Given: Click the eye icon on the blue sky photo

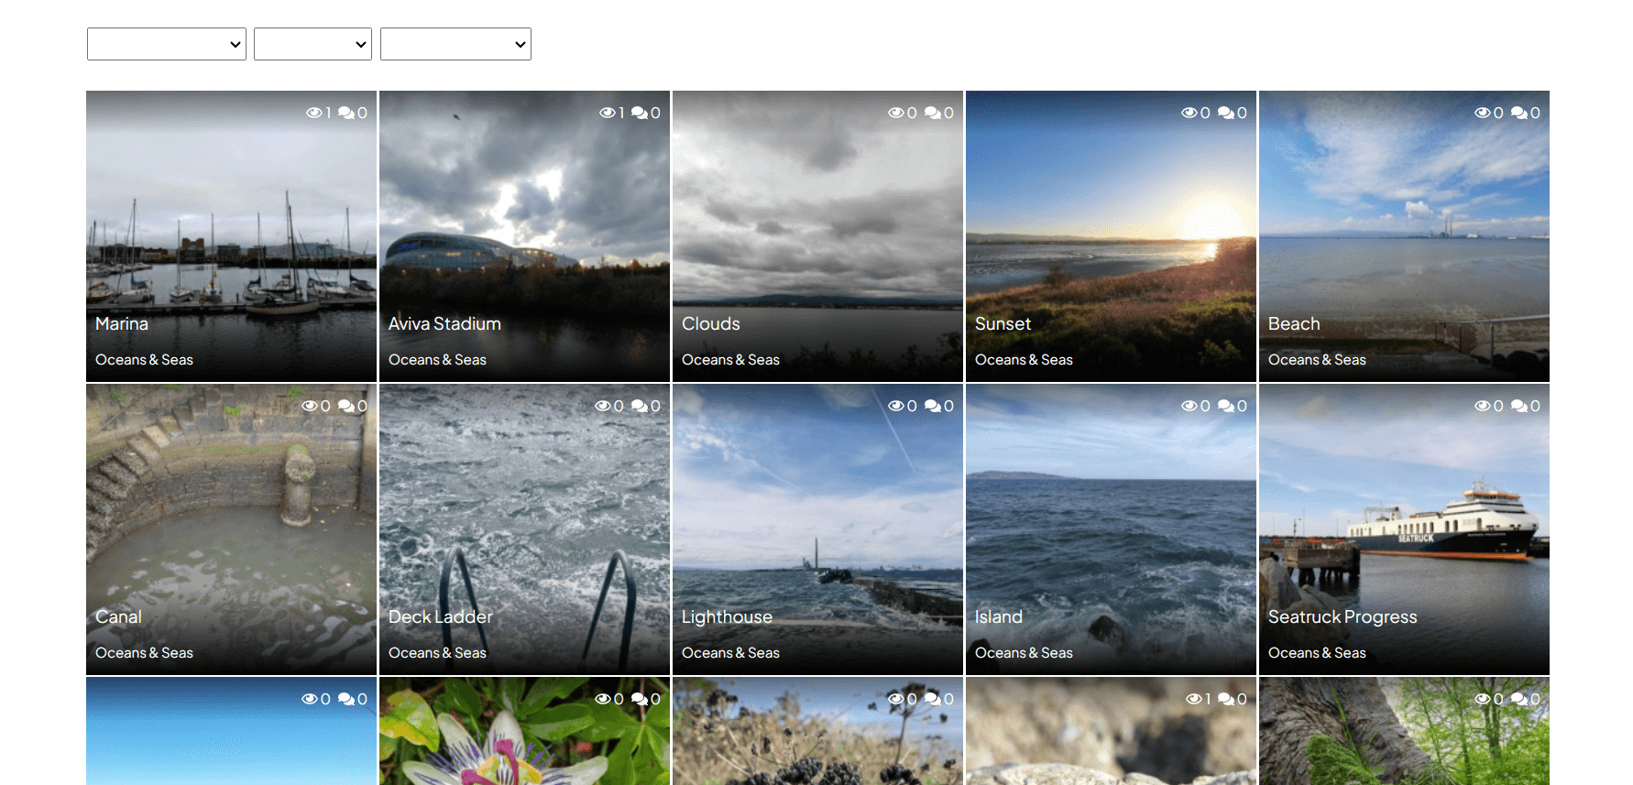Looking at the screenshot, I should coord(309,699).
